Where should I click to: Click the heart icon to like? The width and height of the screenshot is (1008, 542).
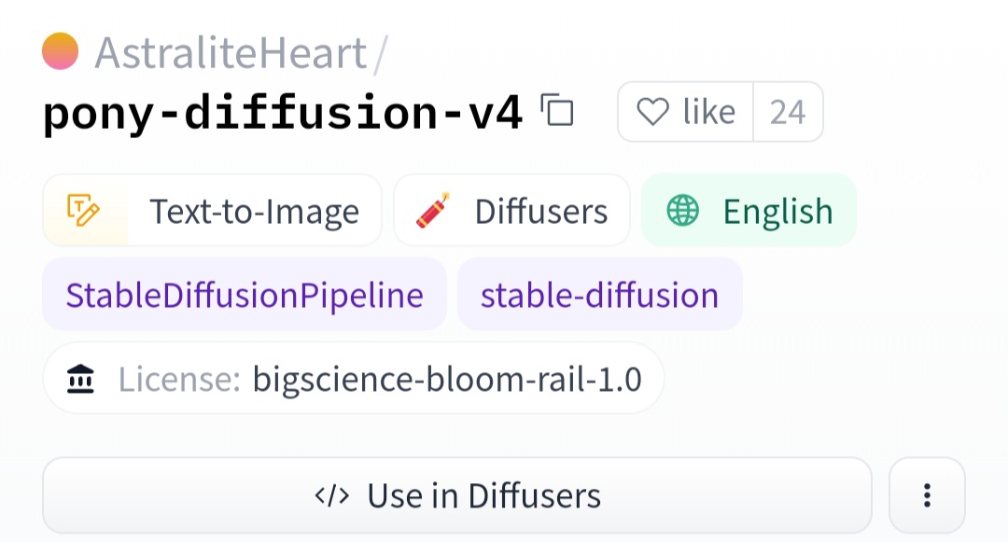click(x=652, y=112)
